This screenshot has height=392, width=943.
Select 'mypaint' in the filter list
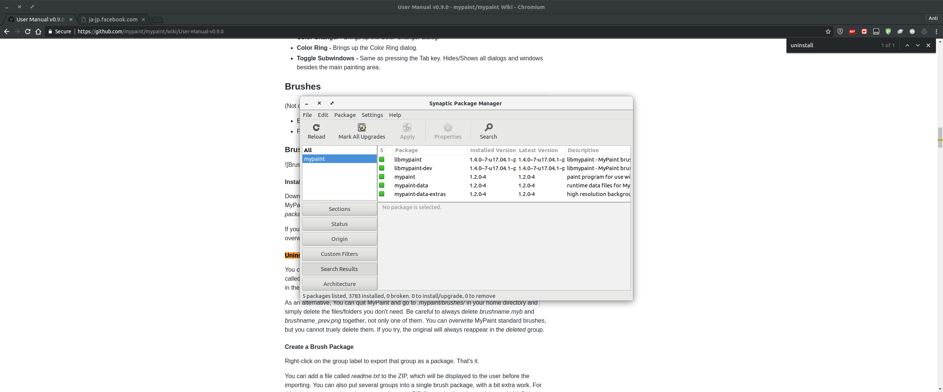click(x=339, y=159)
